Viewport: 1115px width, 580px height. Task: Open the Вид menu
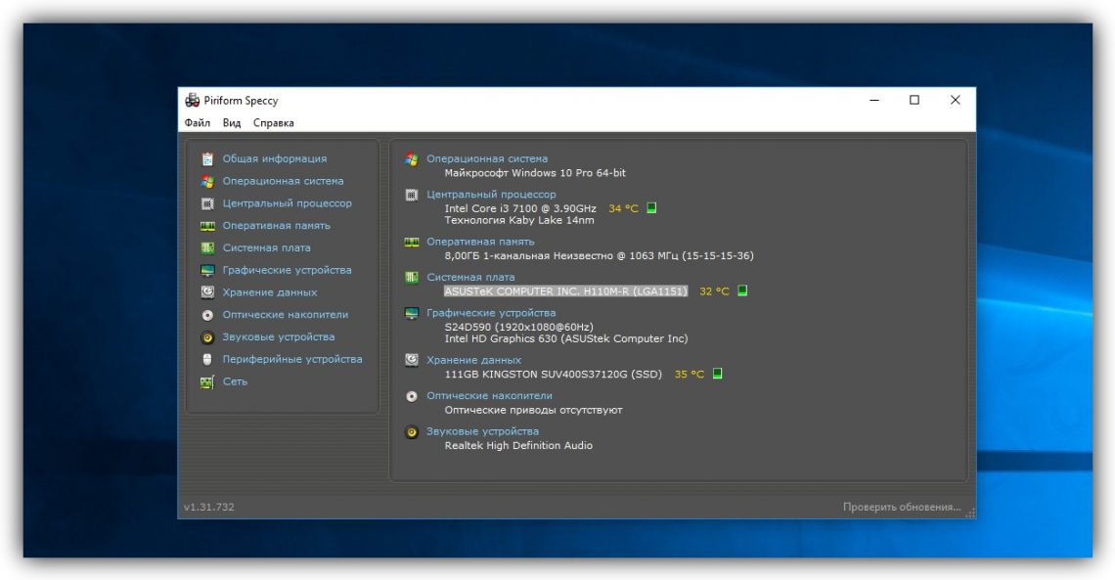pyautogui.click(x=232, y=123)
